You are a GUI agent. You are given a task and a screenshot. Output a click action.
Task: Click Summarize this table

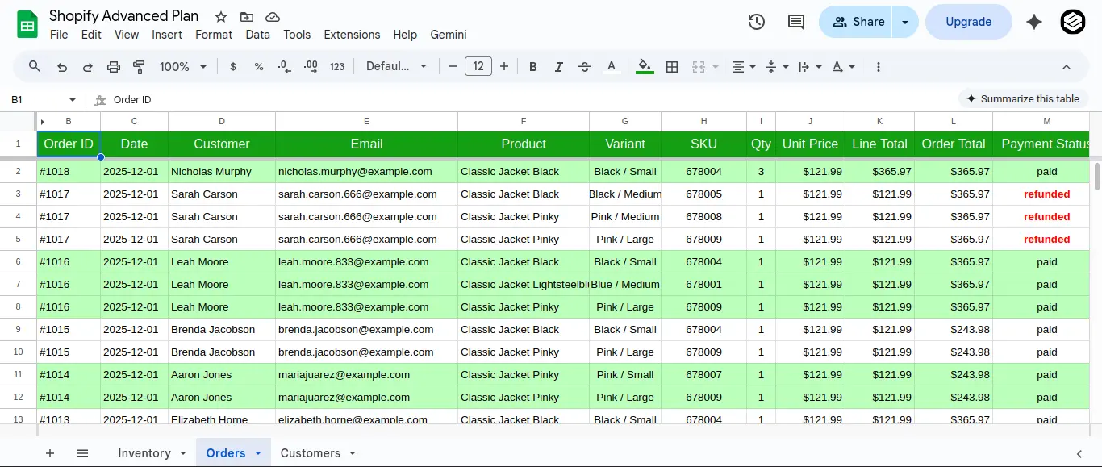click(x=1023, y=98)
